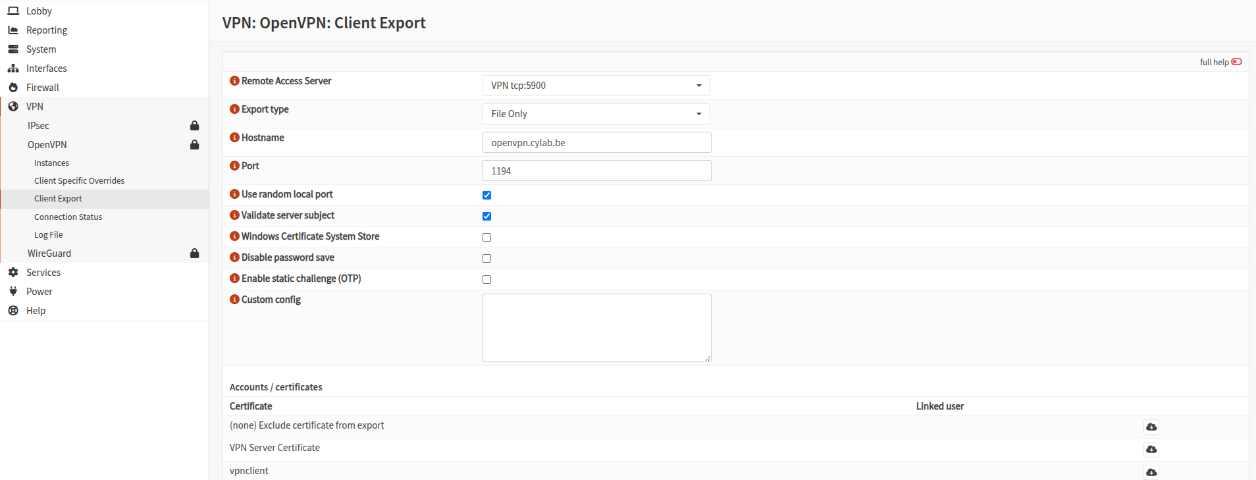Click the Firewall flame icon in sidebar

pyautogui.click(x=13, y=88)
